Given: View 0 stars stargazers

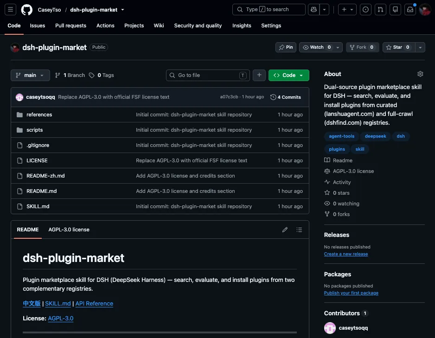Looking at the screenshot, I should pyautogui.click(x=337, y=193).
